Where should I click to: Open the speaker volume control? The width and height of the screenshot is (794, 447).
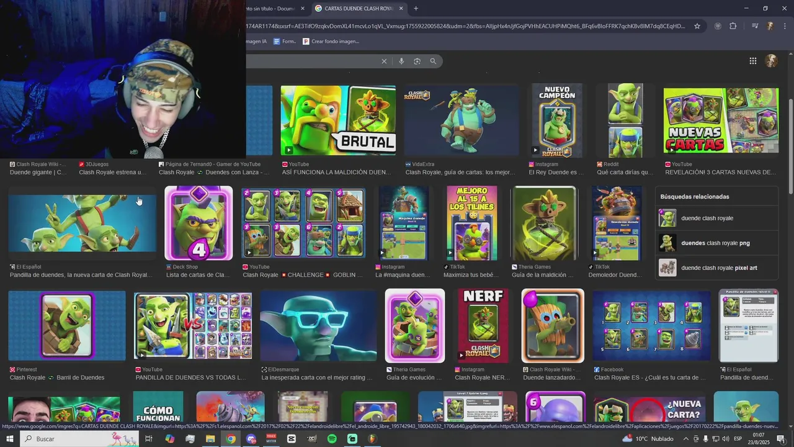726,439
